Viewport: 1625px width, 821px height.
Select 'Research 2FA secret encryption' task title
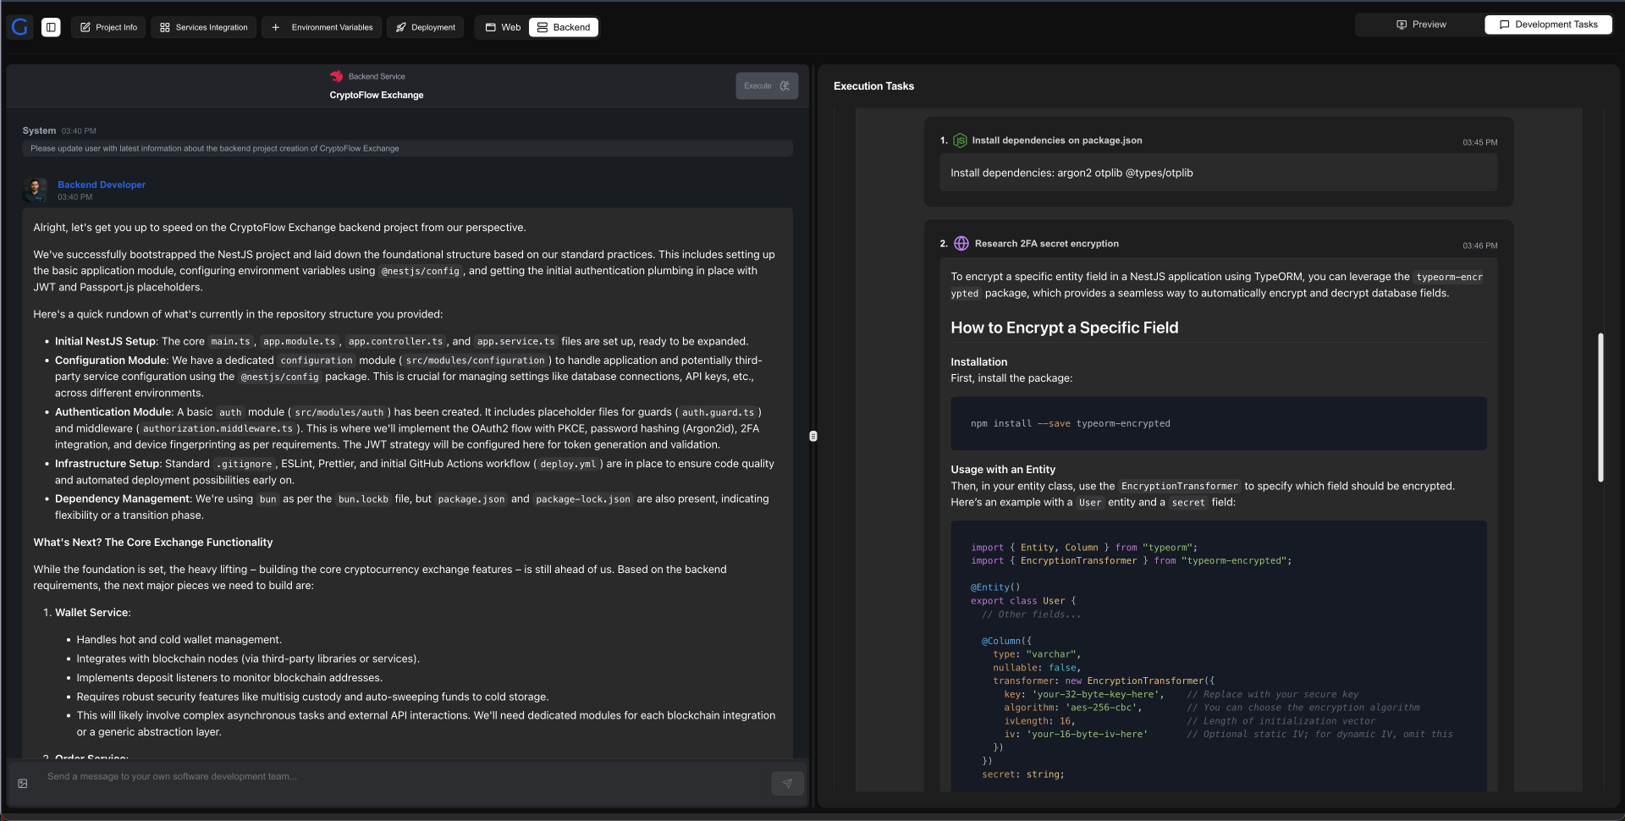click(1047, 244)
